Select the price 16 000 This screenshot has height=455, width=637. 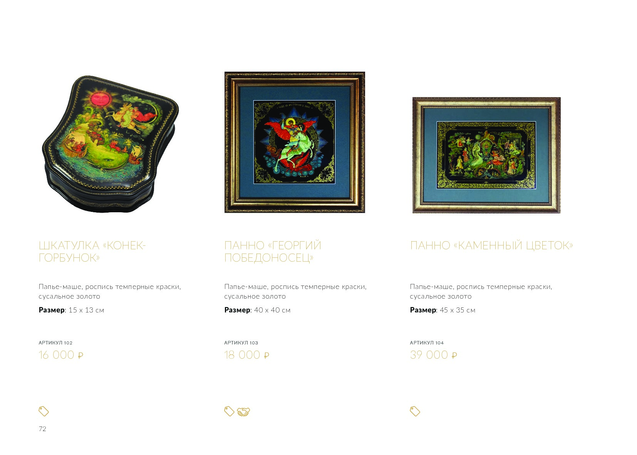(x=57, y=355)
